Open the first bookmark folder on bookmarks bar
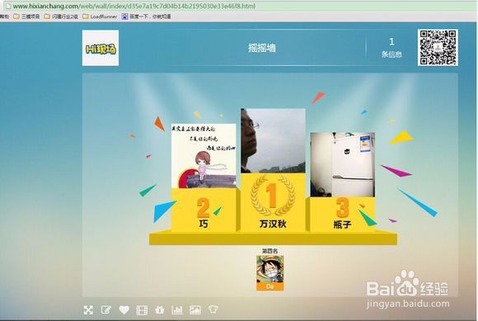Viewport: 478px width, 321px height. pos(26,17)
